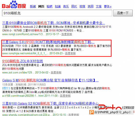This screenshot has width=135, height=116.
Task: Go to the 文库 library tab
Action: coord(99,7)
